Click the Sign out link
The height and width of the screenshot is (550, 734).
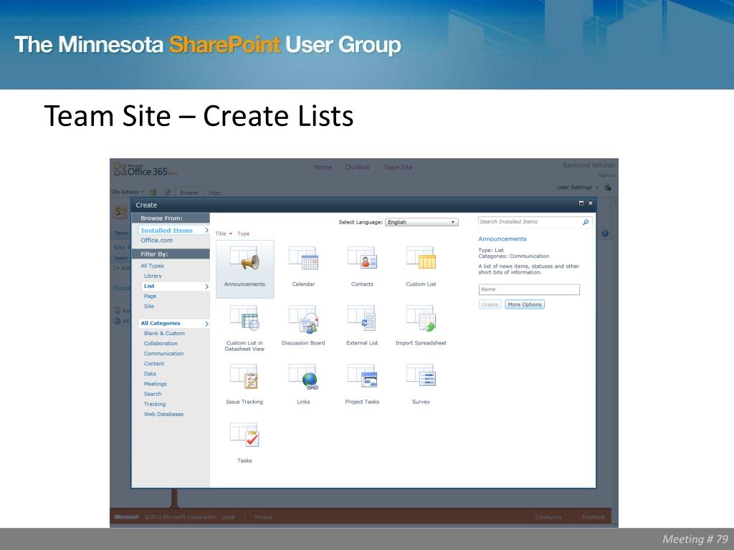[606, 175]
